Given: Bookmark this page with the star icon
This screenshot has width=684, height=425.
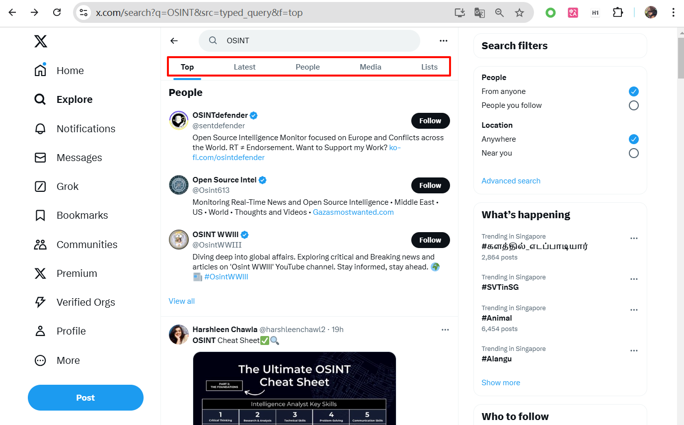Looking at the screenshot, I should pos(519,13).
